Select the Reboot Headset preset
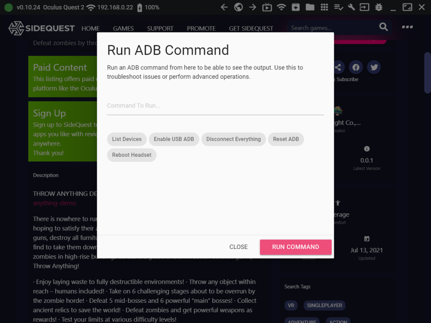 (x=132, y=155)
